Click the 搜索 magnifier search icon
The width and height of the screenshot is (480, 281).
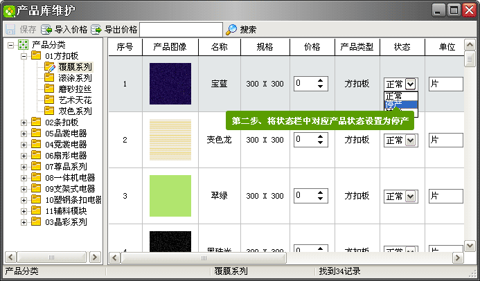click(x=231, y=30)
